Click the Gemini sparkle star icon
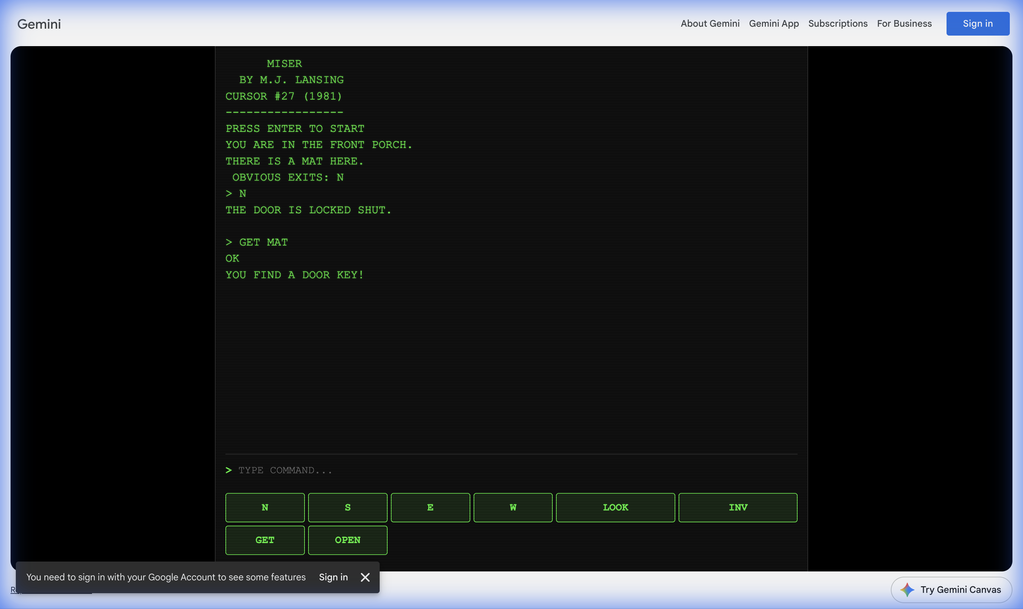1023x609 pixels. (907, 590)
